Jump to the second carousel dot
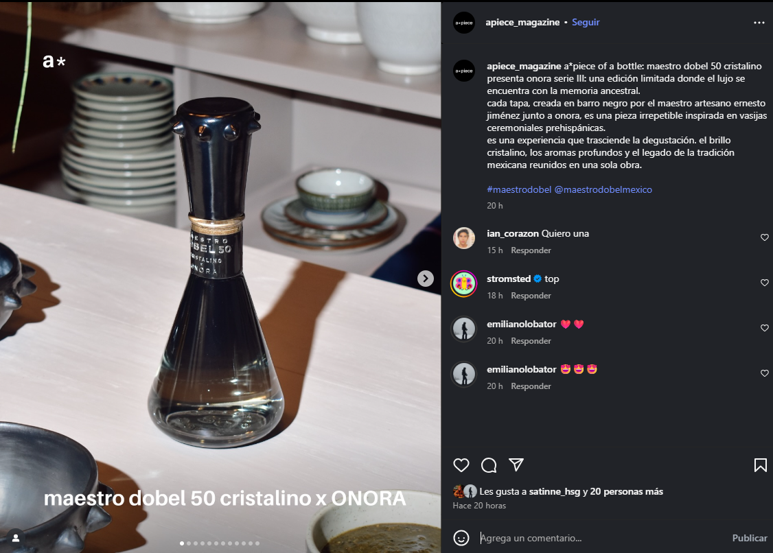Viewport: 773px width, 553px height. tap(189, 543)
